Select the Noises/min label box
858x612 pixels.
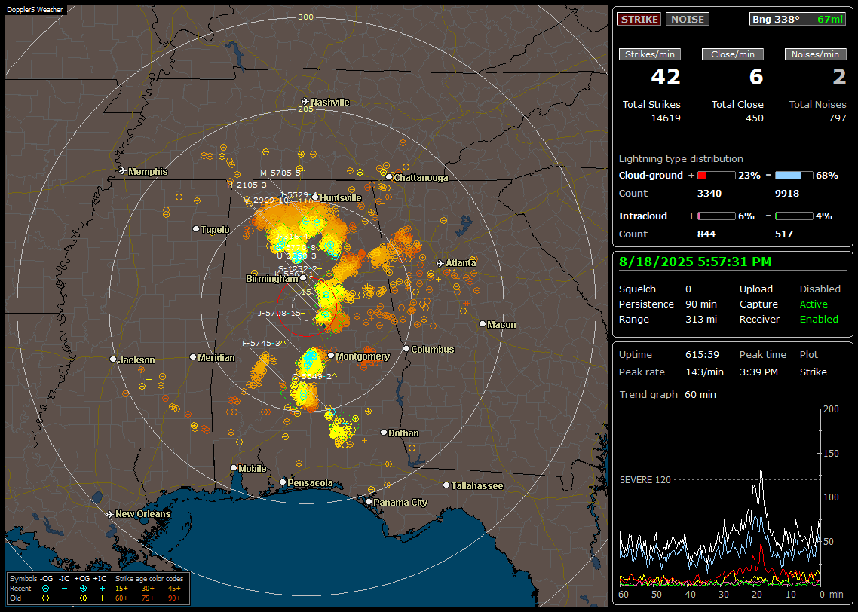pyautogui.click(x=815, y=54)
